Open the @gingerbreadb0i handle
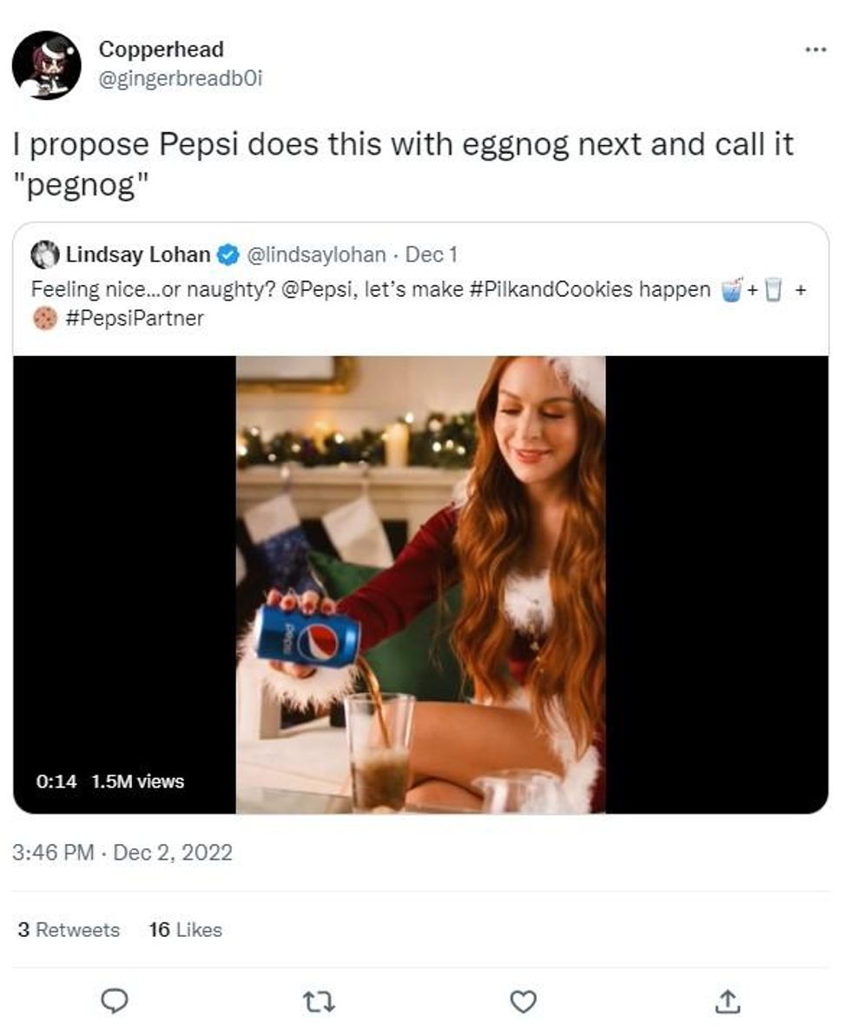The image size is (851, 1029). [x=180, y=78]
